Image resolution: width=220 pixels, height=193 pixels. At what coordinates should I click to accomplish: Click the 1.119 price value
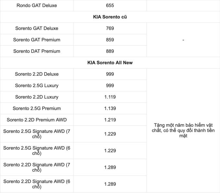pos(110,97)
